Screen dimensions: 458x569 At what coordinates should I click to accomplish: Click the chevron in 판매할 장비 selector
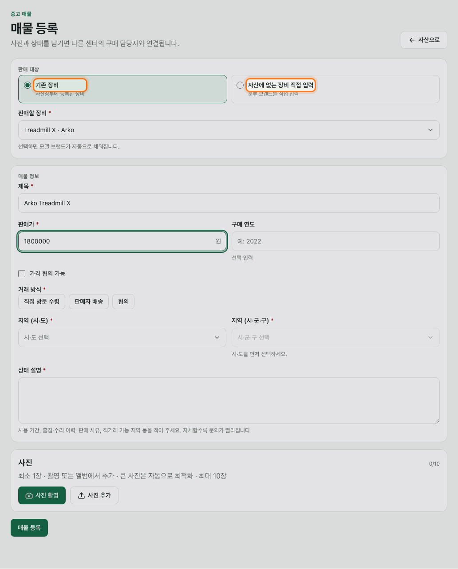click(430, 130)
